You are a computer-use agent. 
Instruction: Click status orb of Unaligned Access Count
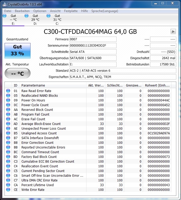[8, 133]
